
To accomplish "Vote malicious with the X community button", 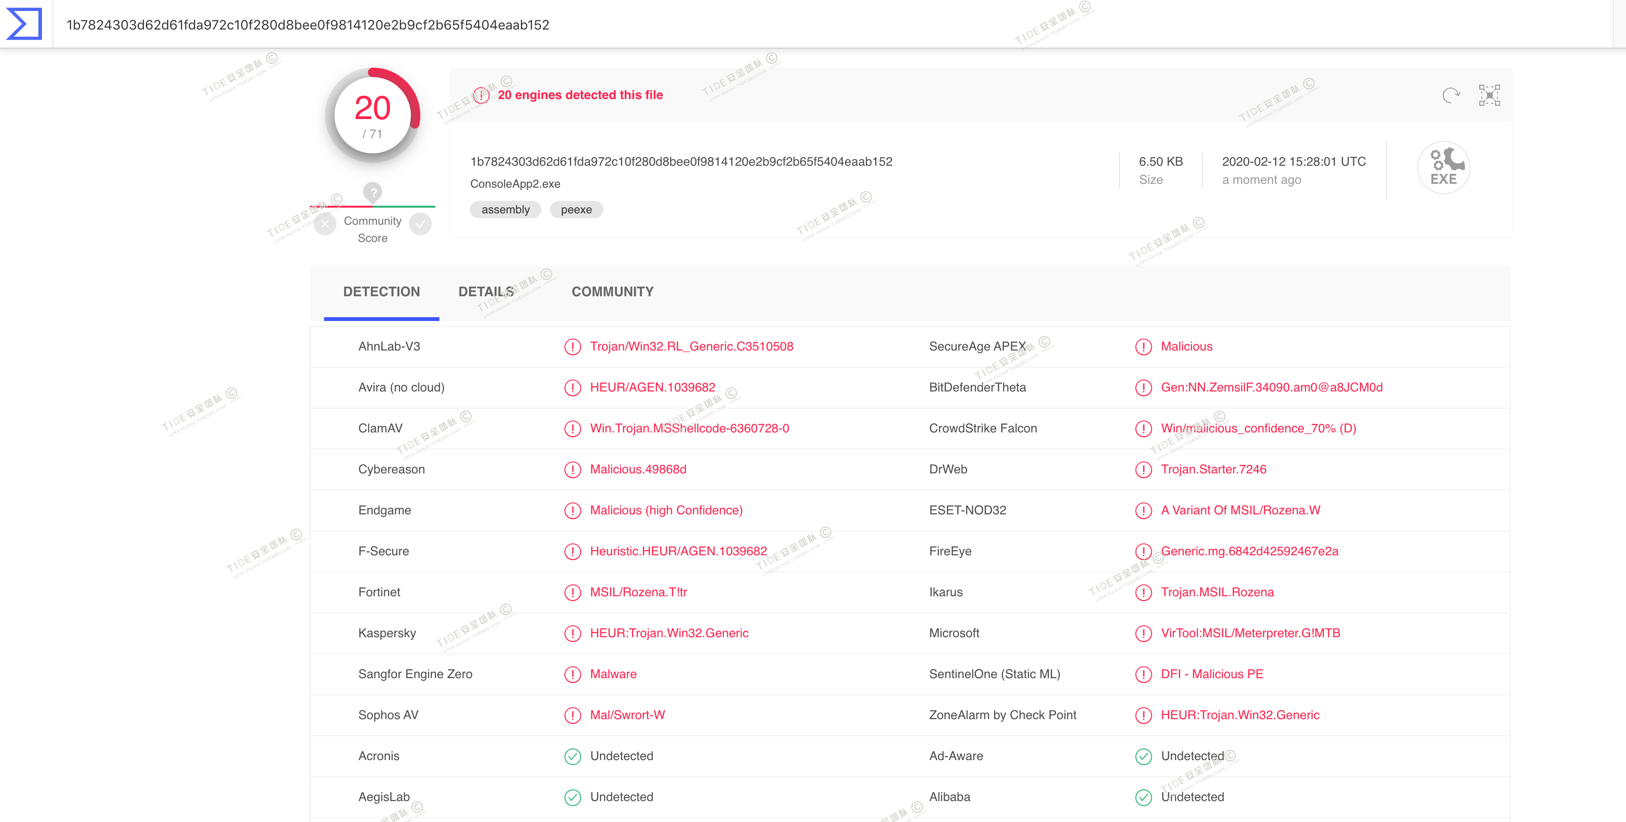I will tap(325, 223).
